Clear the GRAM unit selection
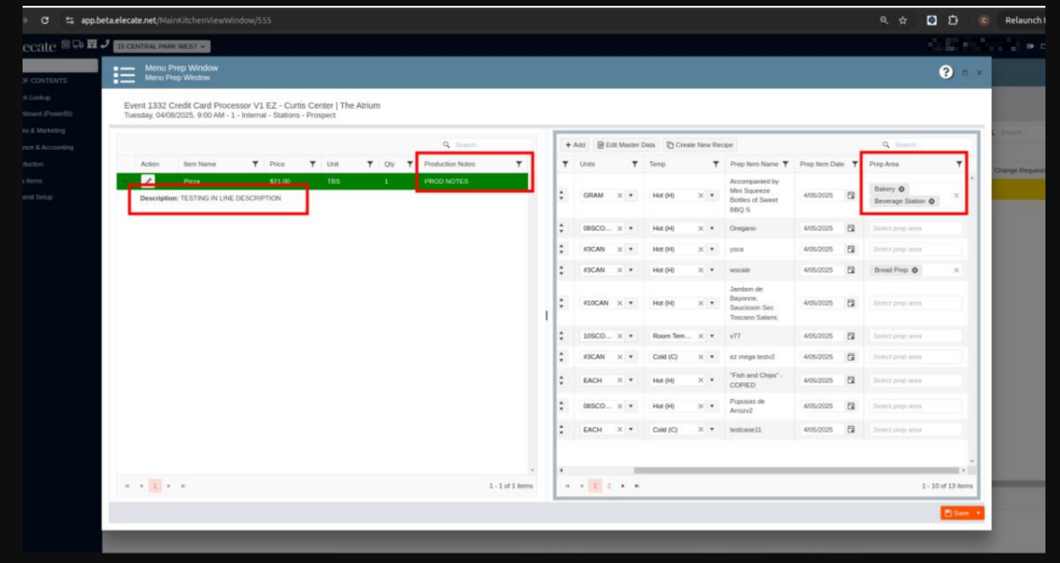Viewport: 1060px width, 563px height. tap(620, 196)
